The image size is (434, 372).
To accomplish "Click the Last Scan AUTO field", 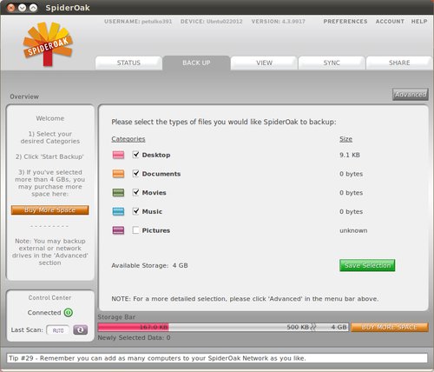I will click(x=58, y=330).
